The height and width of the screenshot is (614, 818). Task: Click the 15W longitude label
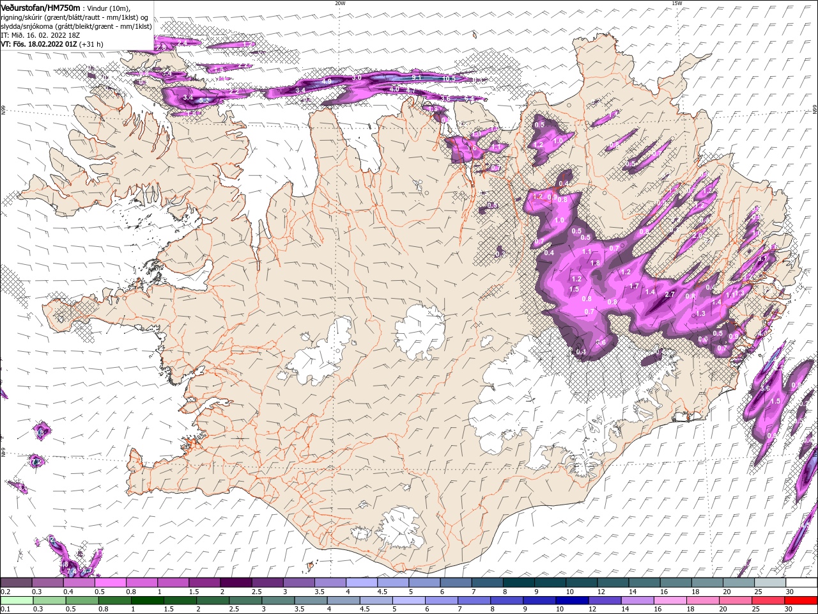click(677, 3)
